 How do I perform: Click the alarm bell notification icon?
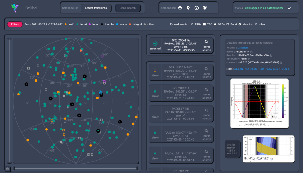205,8
